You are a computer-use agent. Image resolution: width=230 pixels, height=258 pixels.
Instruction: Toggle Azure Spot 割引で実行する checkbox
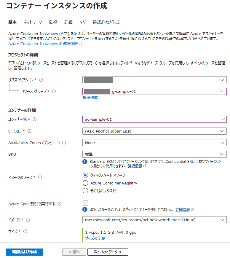coord(85,203)
